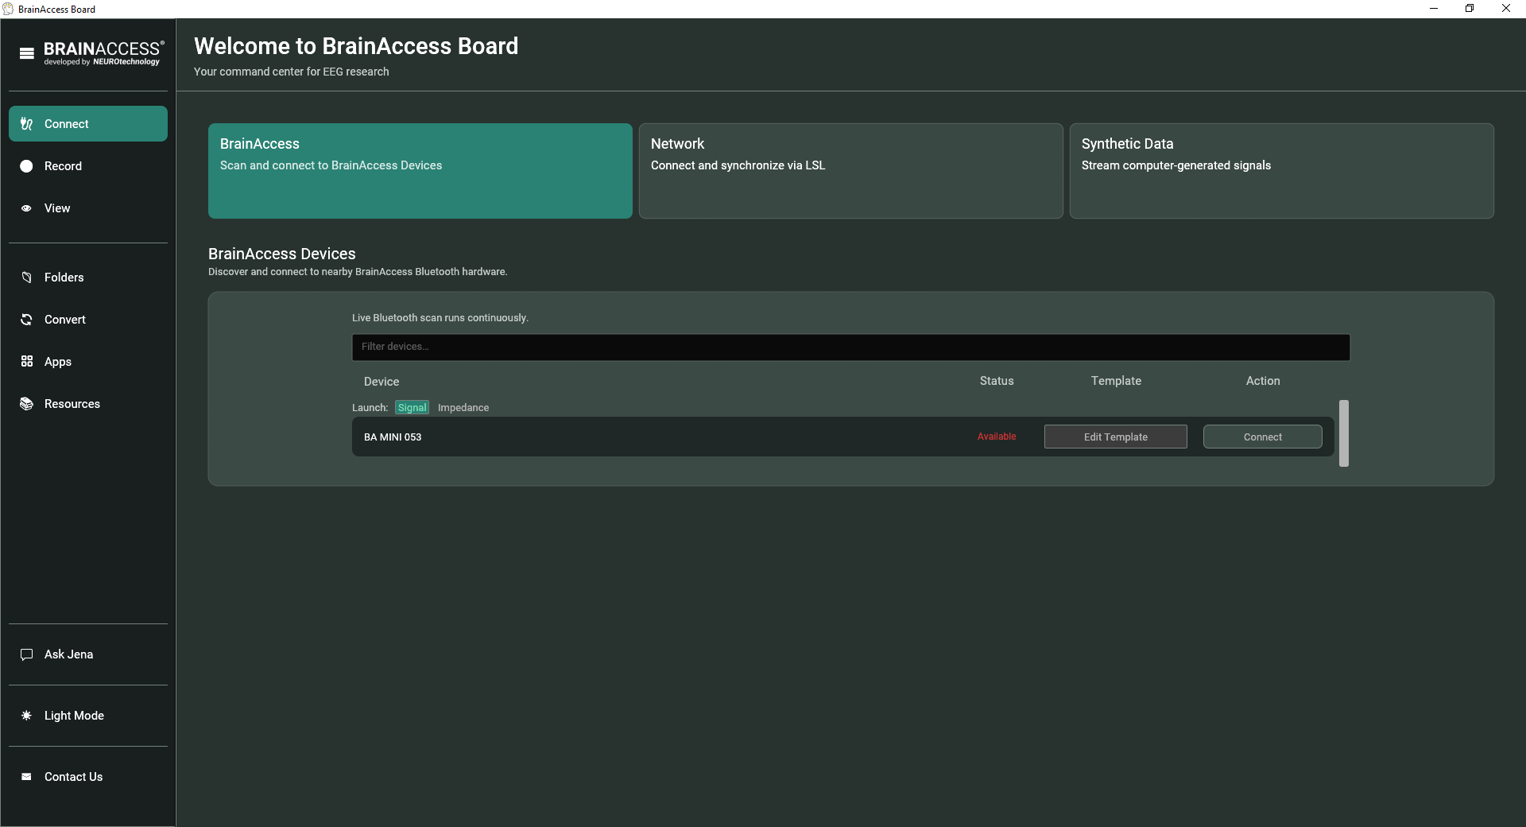Click the Edit Template button for BA MINI 053
Viewport: 1526px width, 827px height.
click(1116, 437)
